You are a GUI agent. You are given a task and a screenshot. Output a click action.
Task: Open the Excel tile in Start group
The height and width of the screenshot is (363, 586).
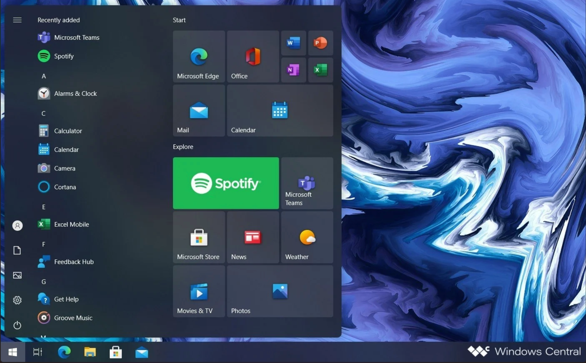click(x=320, y=70)
